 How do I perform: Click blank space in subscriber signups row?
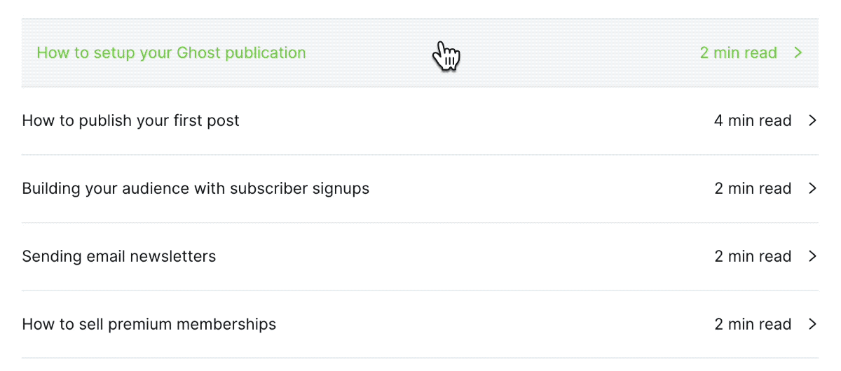point(540,188)
